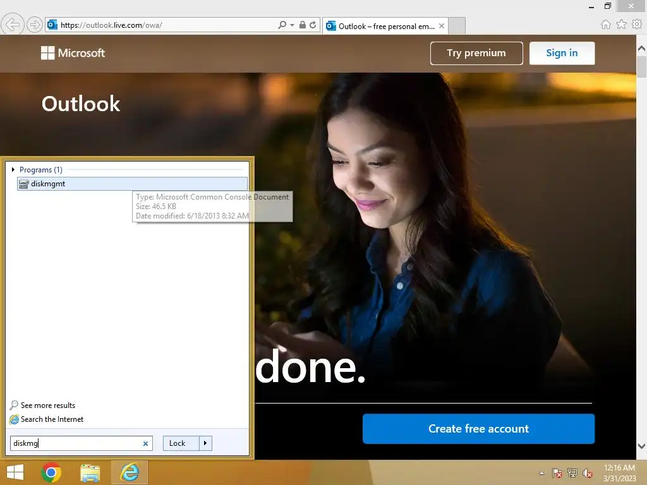Open Favorites with the star icon
Image resolution: width=647 pixels, height=485 pixels.
pyautogui.click(x=621, y=25)
